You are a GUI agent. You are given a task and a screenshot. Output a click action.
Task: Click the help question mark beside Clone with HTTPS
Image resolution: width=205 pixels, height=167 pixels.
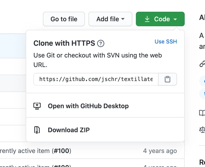[x=101, y=43]
